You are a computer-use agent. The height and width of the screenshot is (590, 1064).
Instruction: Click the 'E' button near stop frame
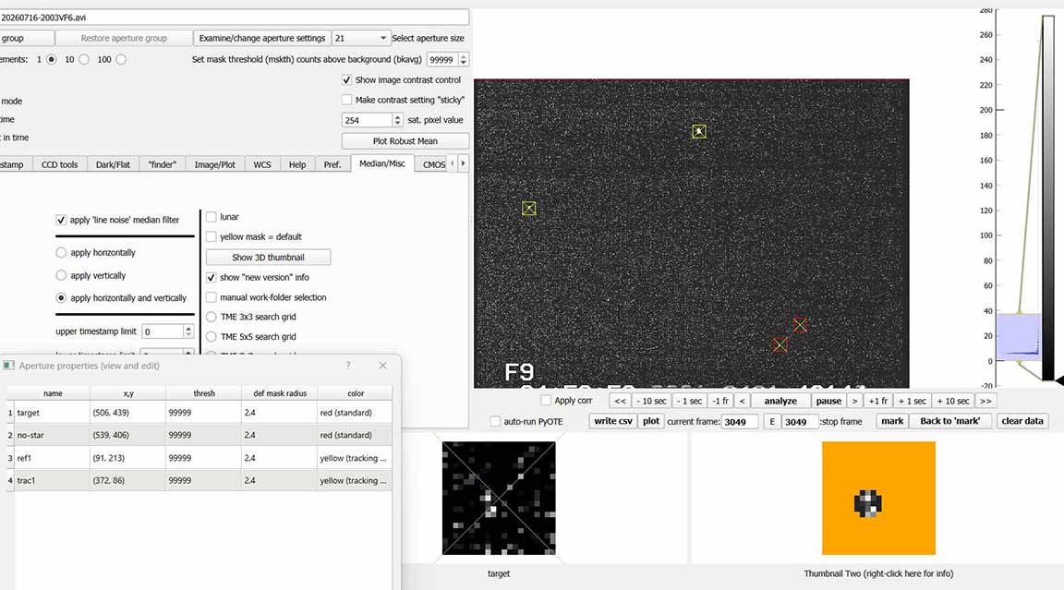tap(771, 422)
